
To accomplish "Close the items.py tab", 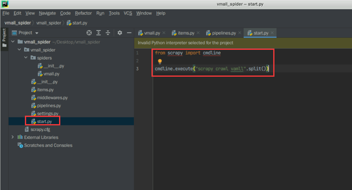I will [x=198, y=33].
